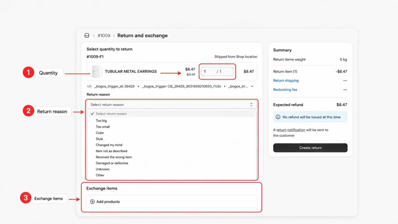Select 'Received the wrong item' reason

coord(114,157)
